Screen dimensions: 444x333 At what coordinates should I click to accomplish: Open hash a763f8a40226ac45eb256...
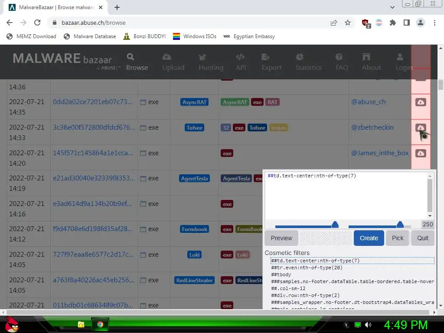coord(93,280)
